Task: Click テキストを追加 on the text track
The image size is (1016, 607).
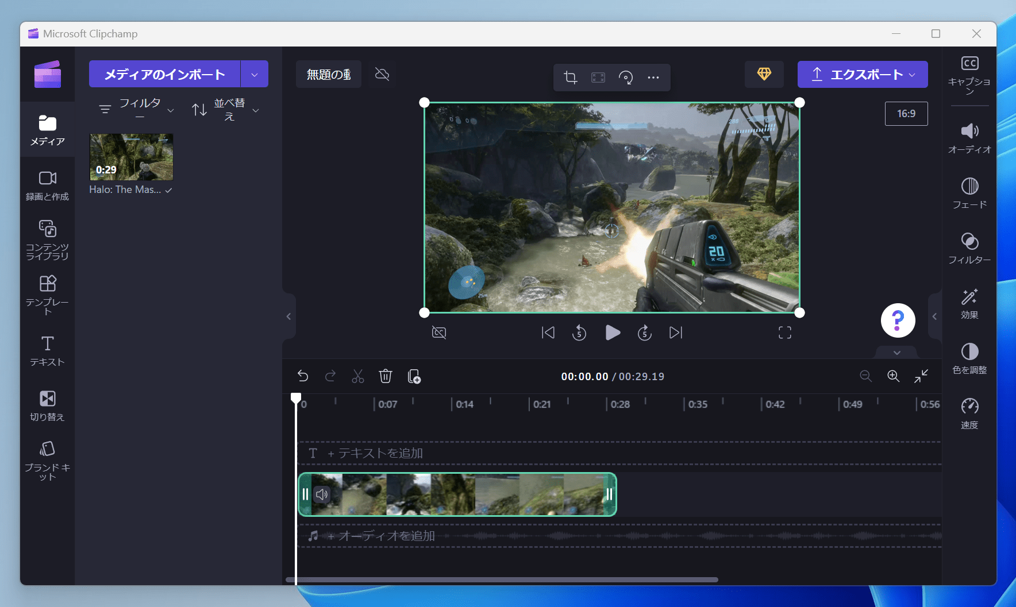Action: coord(375,453)
